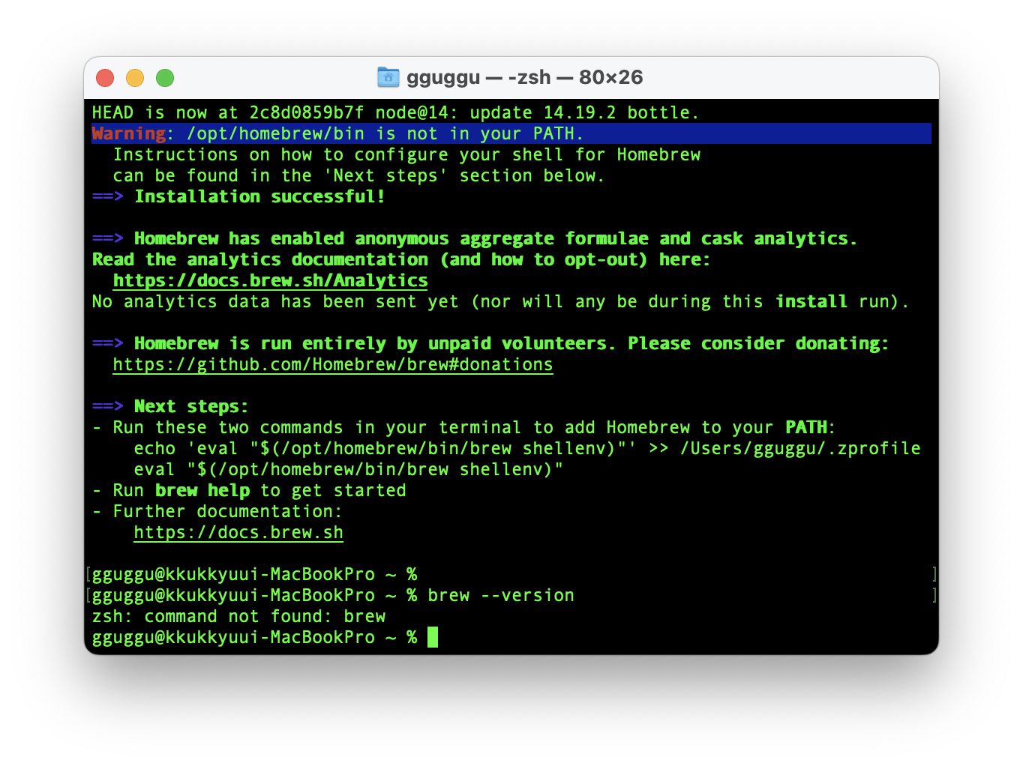Screen dimensions: 1023x766
Task: Click the 'zsh: command not found: brew' line
Action: [238, 616]
